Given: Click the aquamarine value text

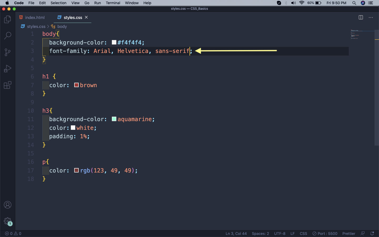Looking at the screenshot, I should point(134,119).
